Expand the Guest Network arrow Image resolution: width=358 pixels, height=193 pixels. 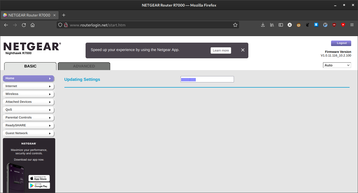coord(50,133)
